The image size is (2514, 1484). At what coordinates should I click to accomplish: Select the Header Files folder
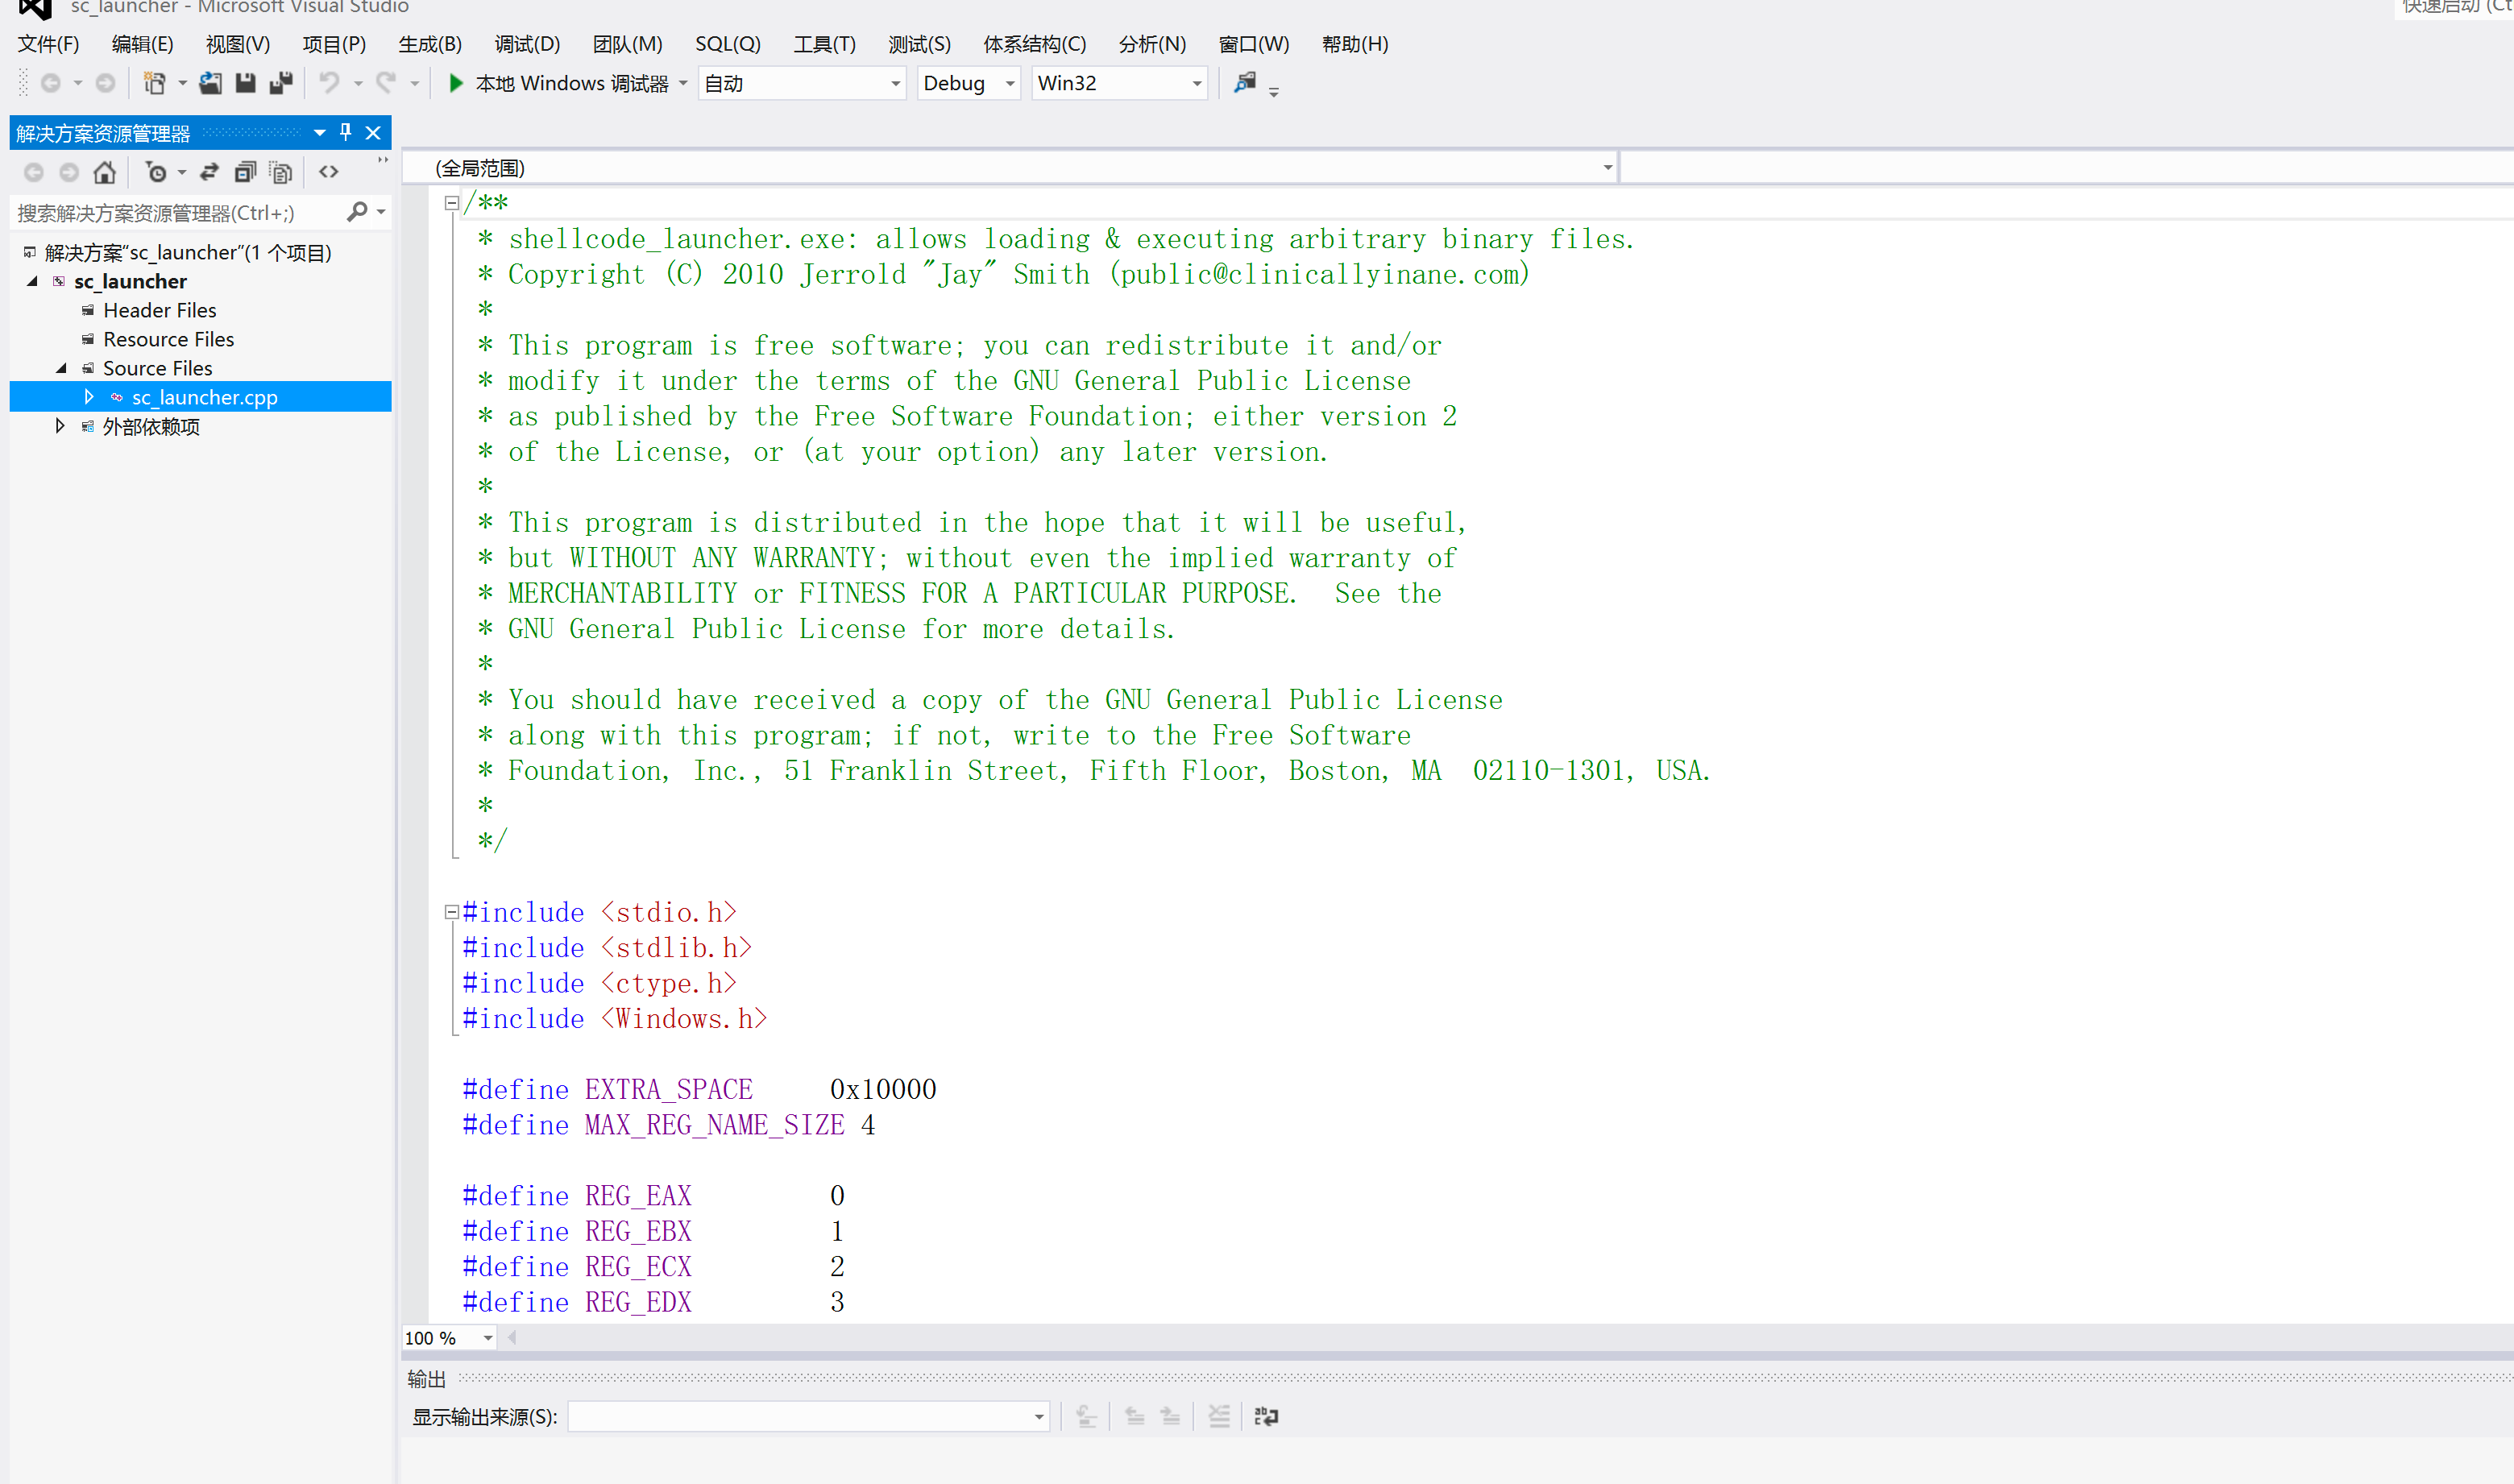pyautogui.click(x=160, y=311)
